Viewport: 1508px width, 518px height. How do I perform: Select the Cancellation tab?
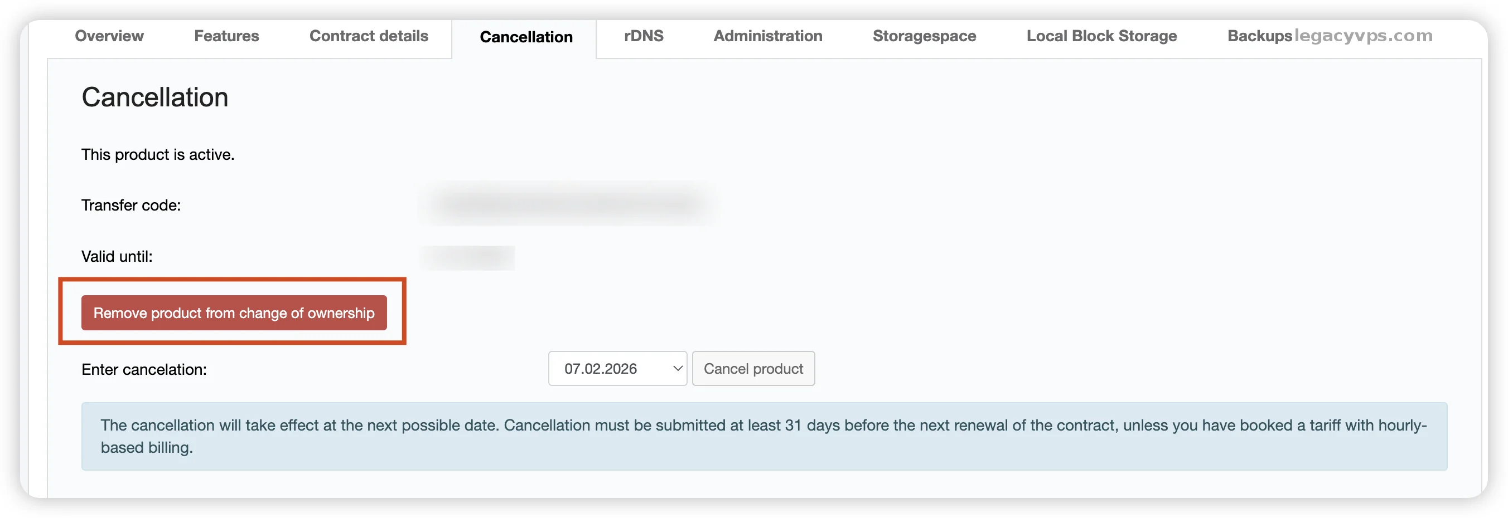pyautogui.click(x=526, y=37)
